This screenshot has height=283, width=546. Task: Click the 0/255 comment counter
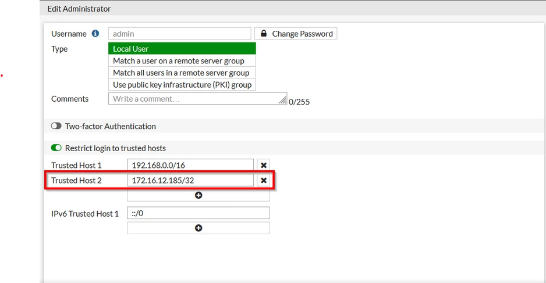[299, 102]
